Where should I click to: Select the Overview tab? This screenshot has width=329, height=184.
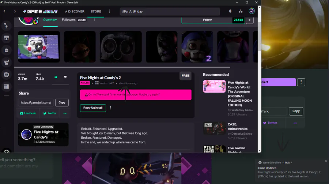coord(50,20)
